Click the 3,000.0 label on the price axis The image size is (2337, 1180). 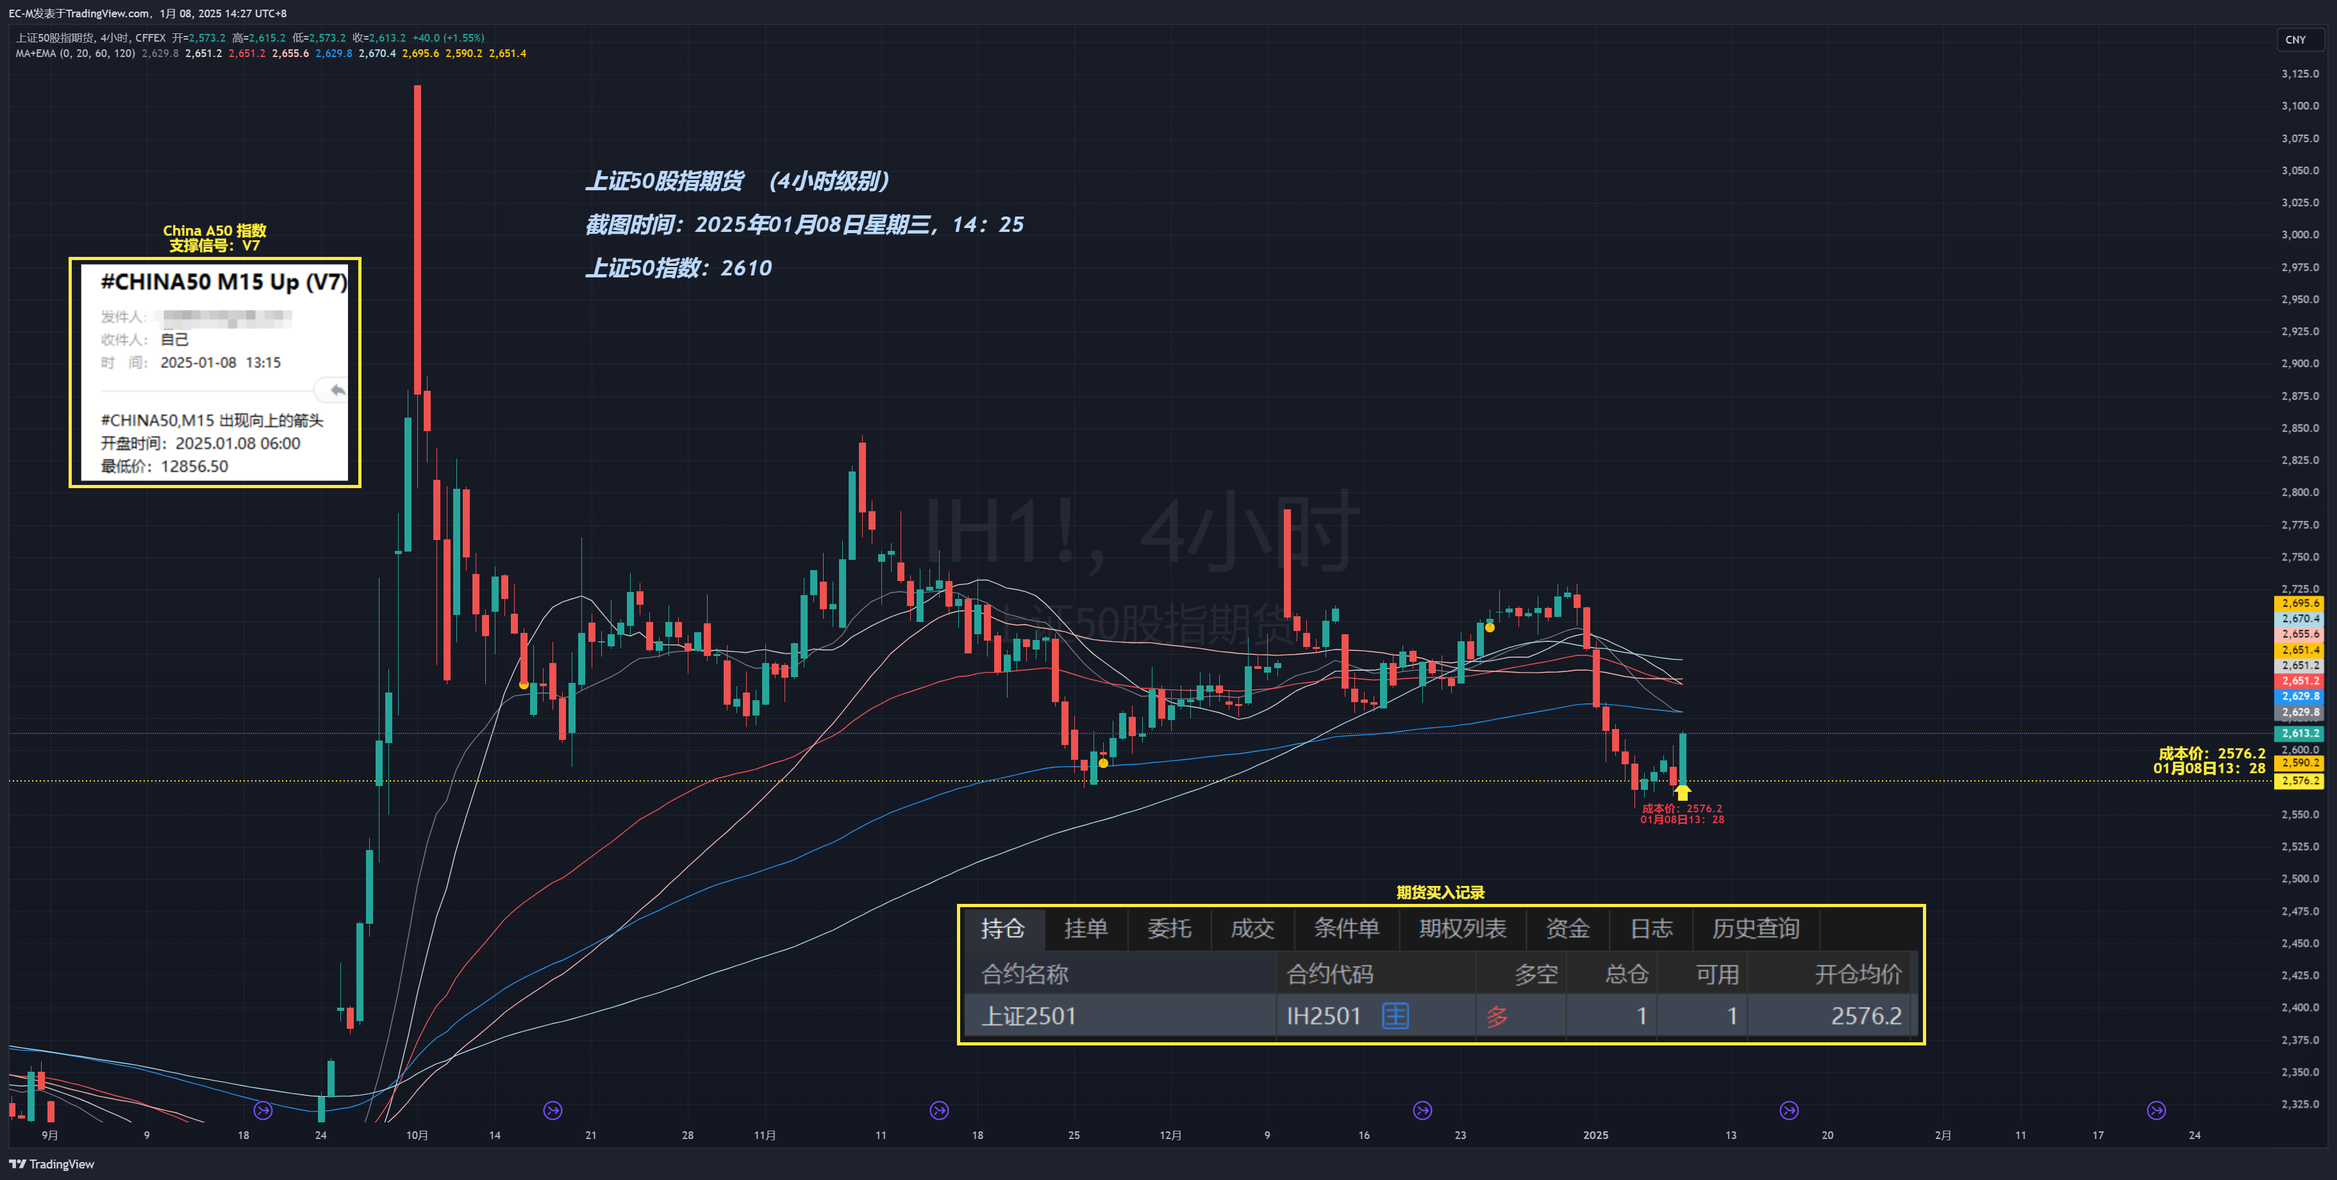[2300, 235]
